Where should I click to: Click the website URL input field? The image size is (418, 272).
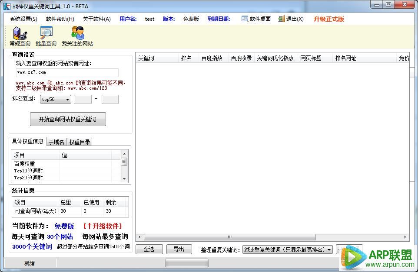67,72
